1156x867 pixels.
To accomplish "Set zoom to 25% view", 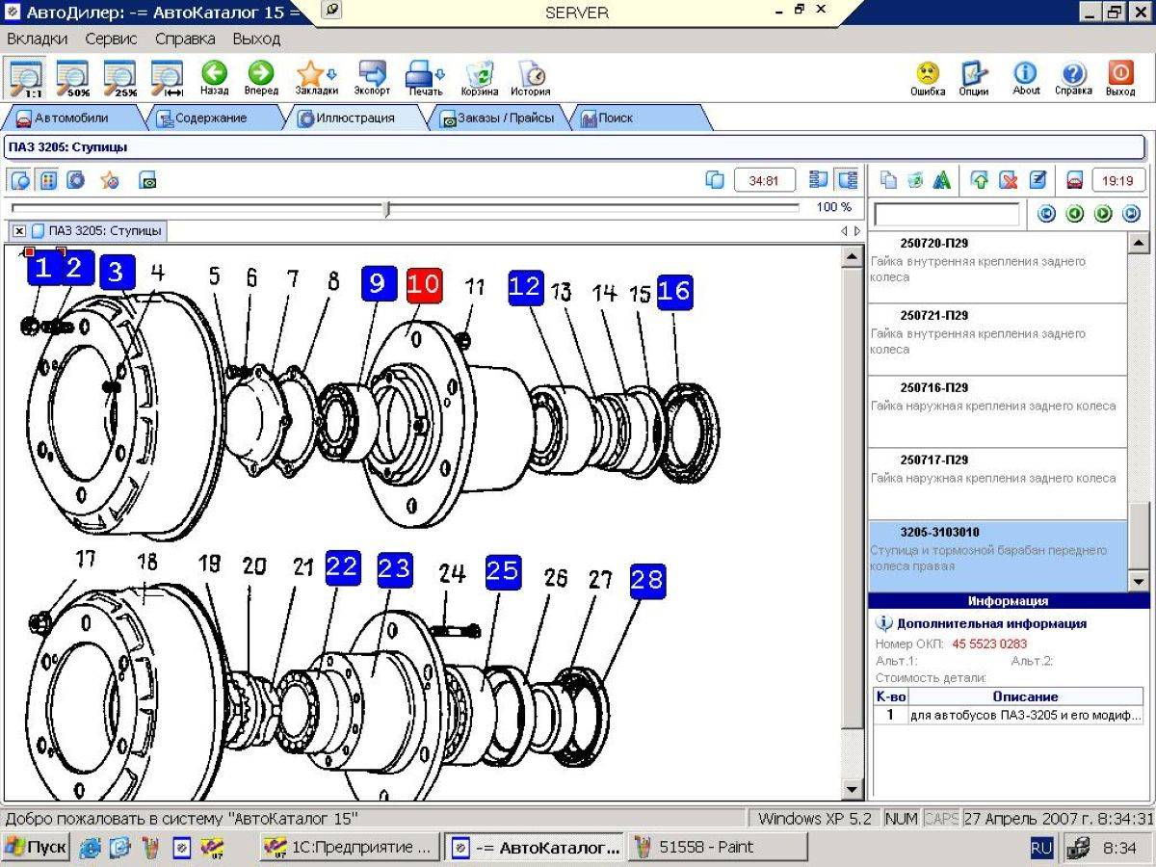I will pos(120,78).
